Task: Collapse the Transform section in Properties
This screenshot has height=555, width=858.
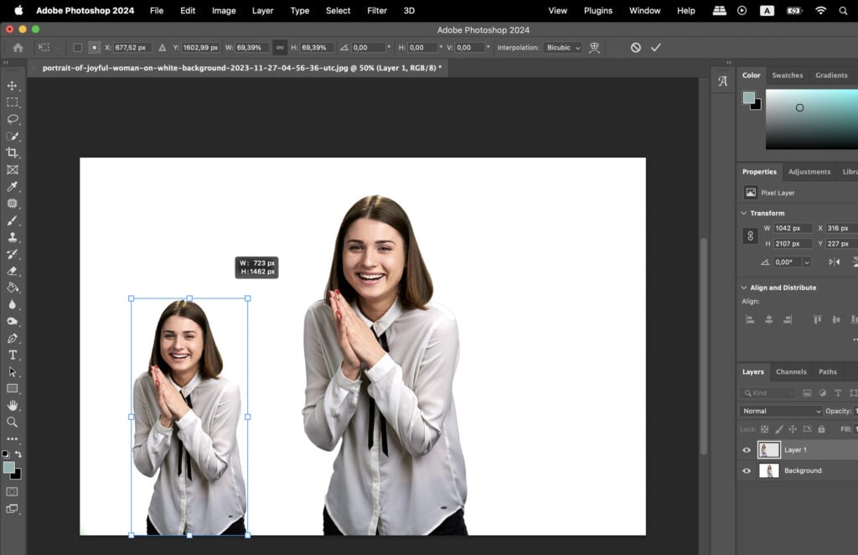Action: (x=742, y=212)
